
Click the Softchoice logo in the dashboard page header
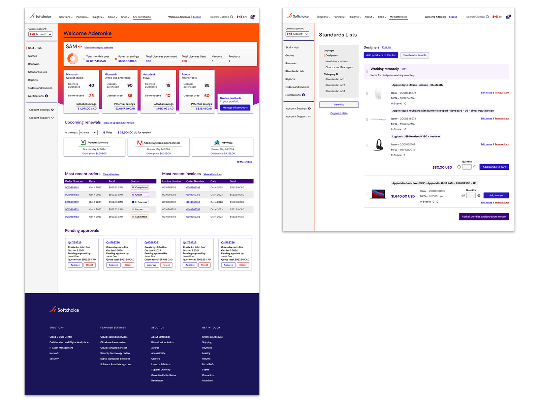[40, 16]
